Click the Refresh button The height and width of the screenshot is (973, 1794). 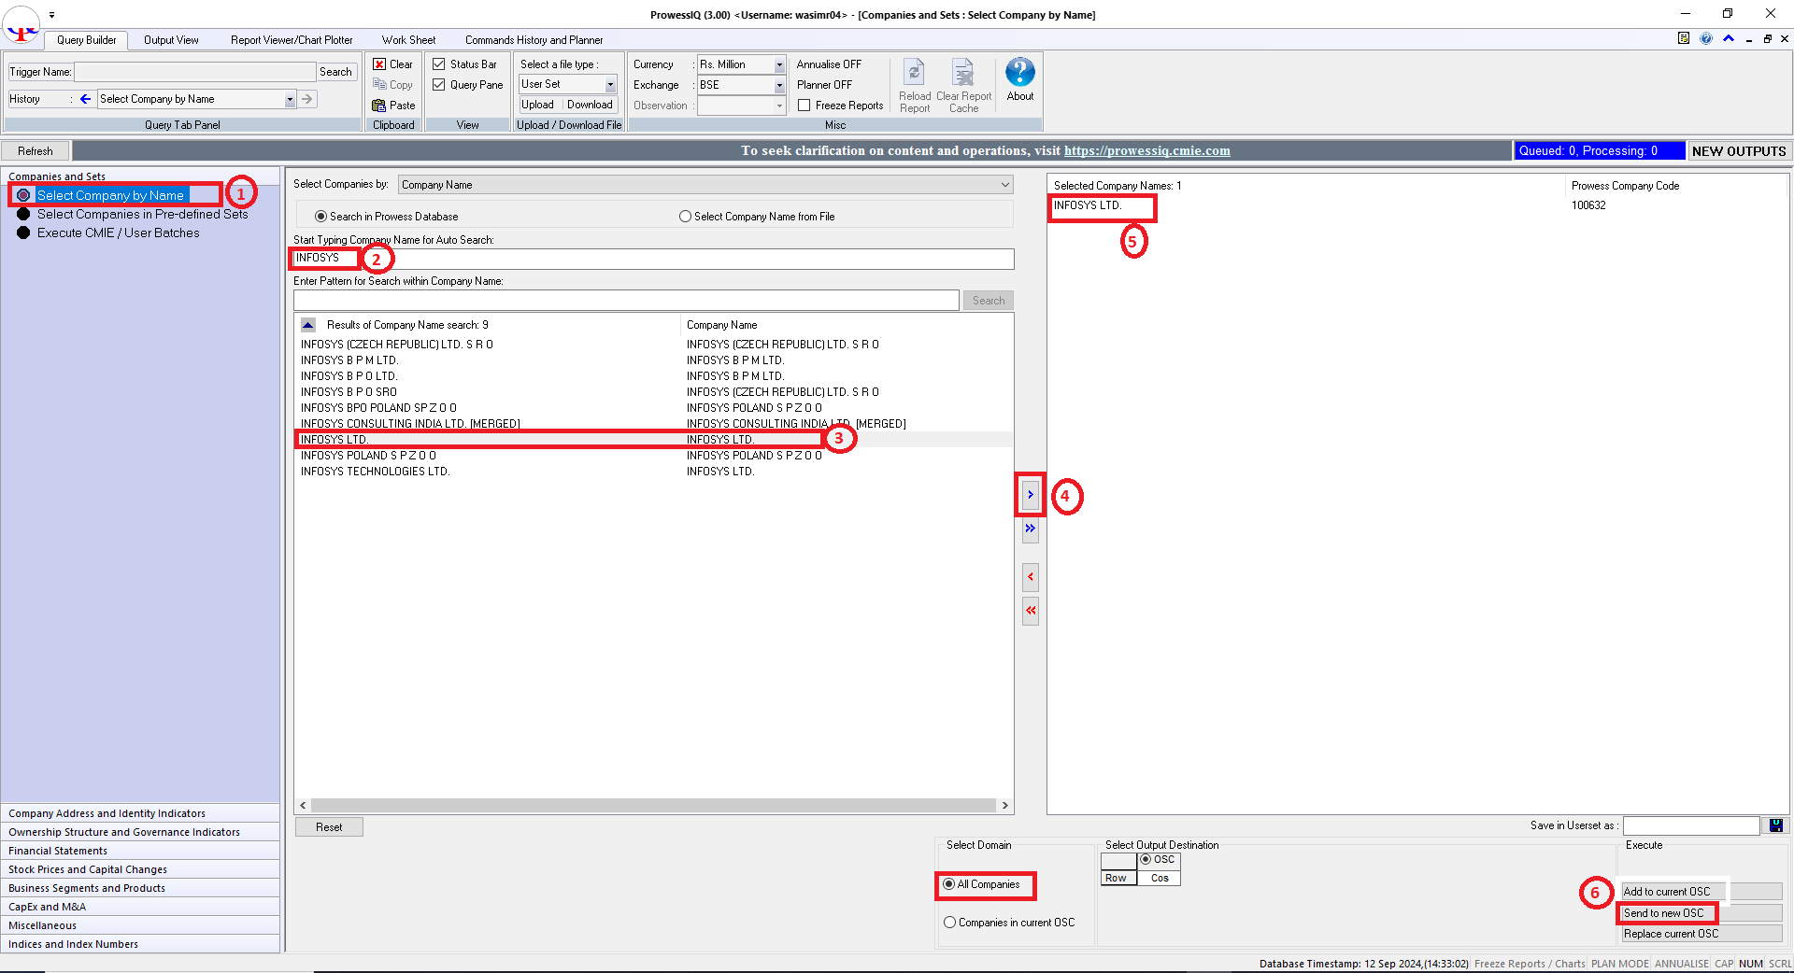point(36,151)
